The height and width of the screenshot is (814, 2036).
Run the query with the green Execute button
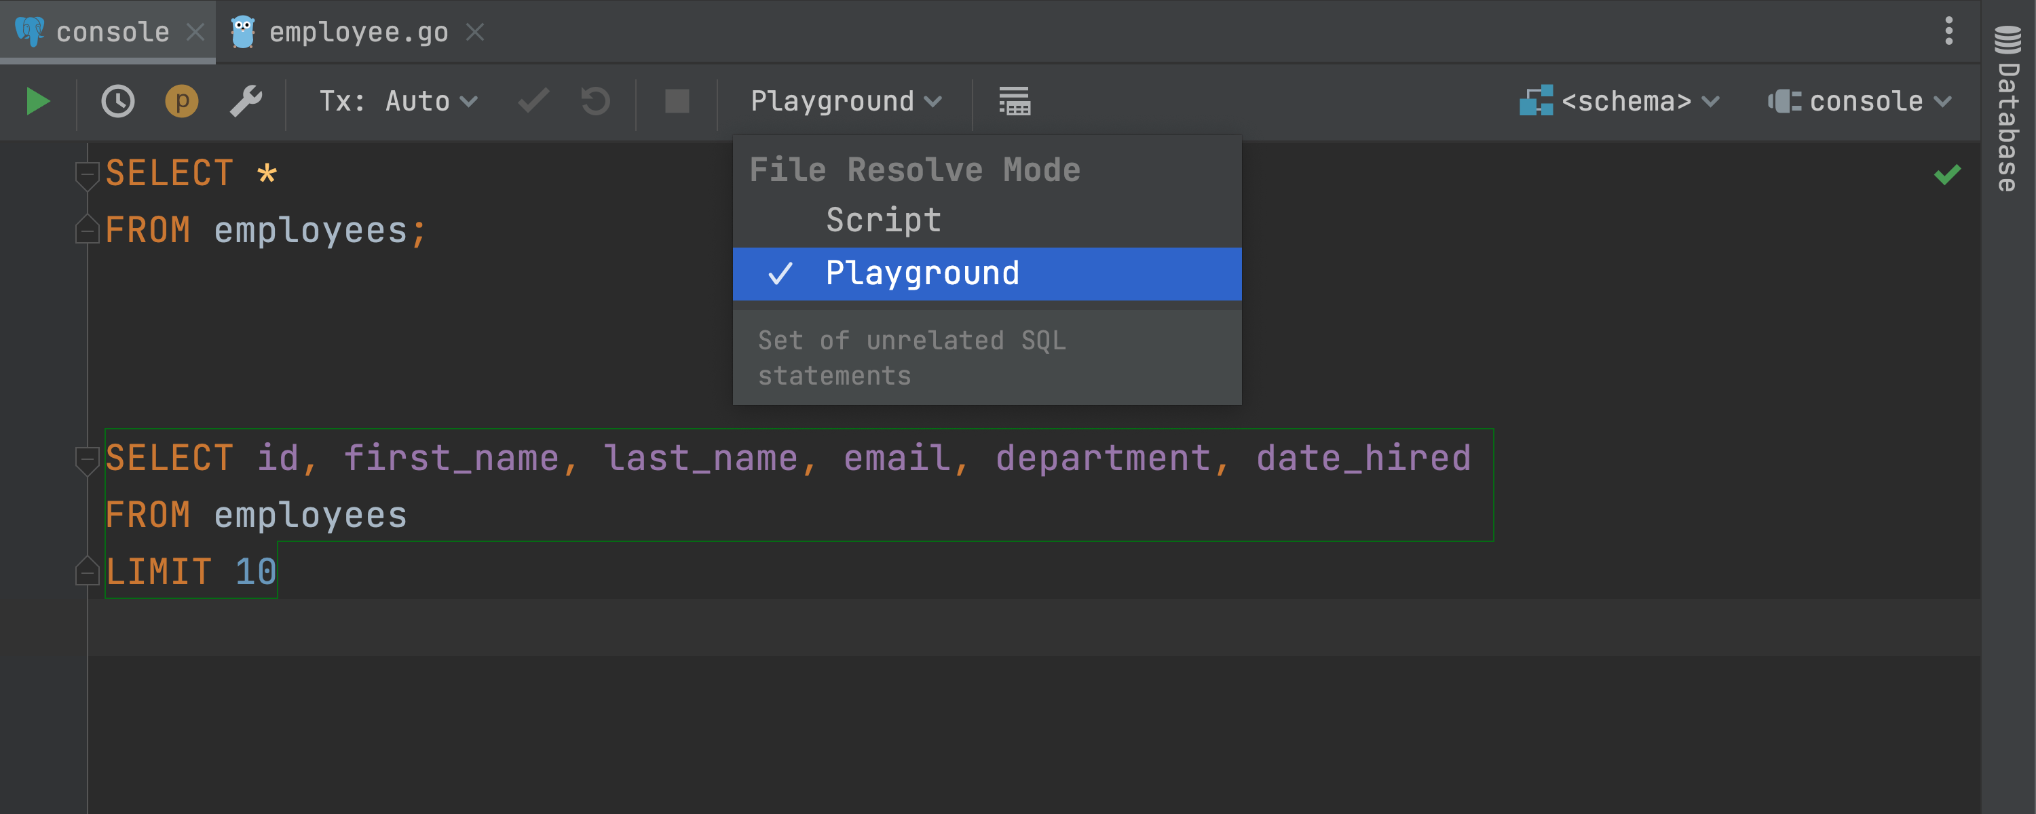tap(37, 101)
